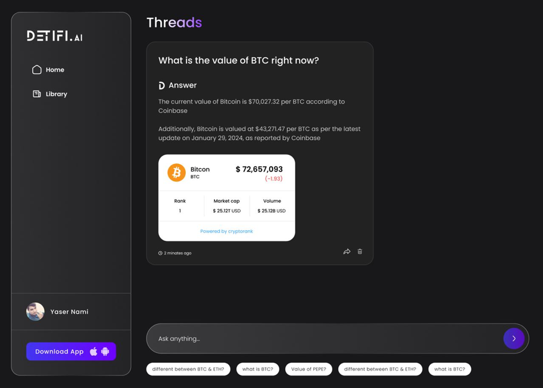Screen dimensions: 543x388
Task: Share this BTC thread answer
Action: tap(347, 252)
